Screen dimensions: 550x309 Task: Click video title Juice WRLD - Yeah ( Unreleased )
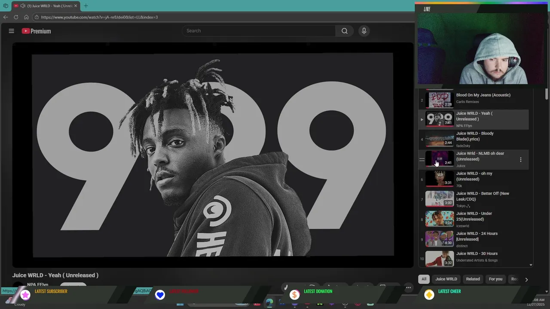coord(55,276)
